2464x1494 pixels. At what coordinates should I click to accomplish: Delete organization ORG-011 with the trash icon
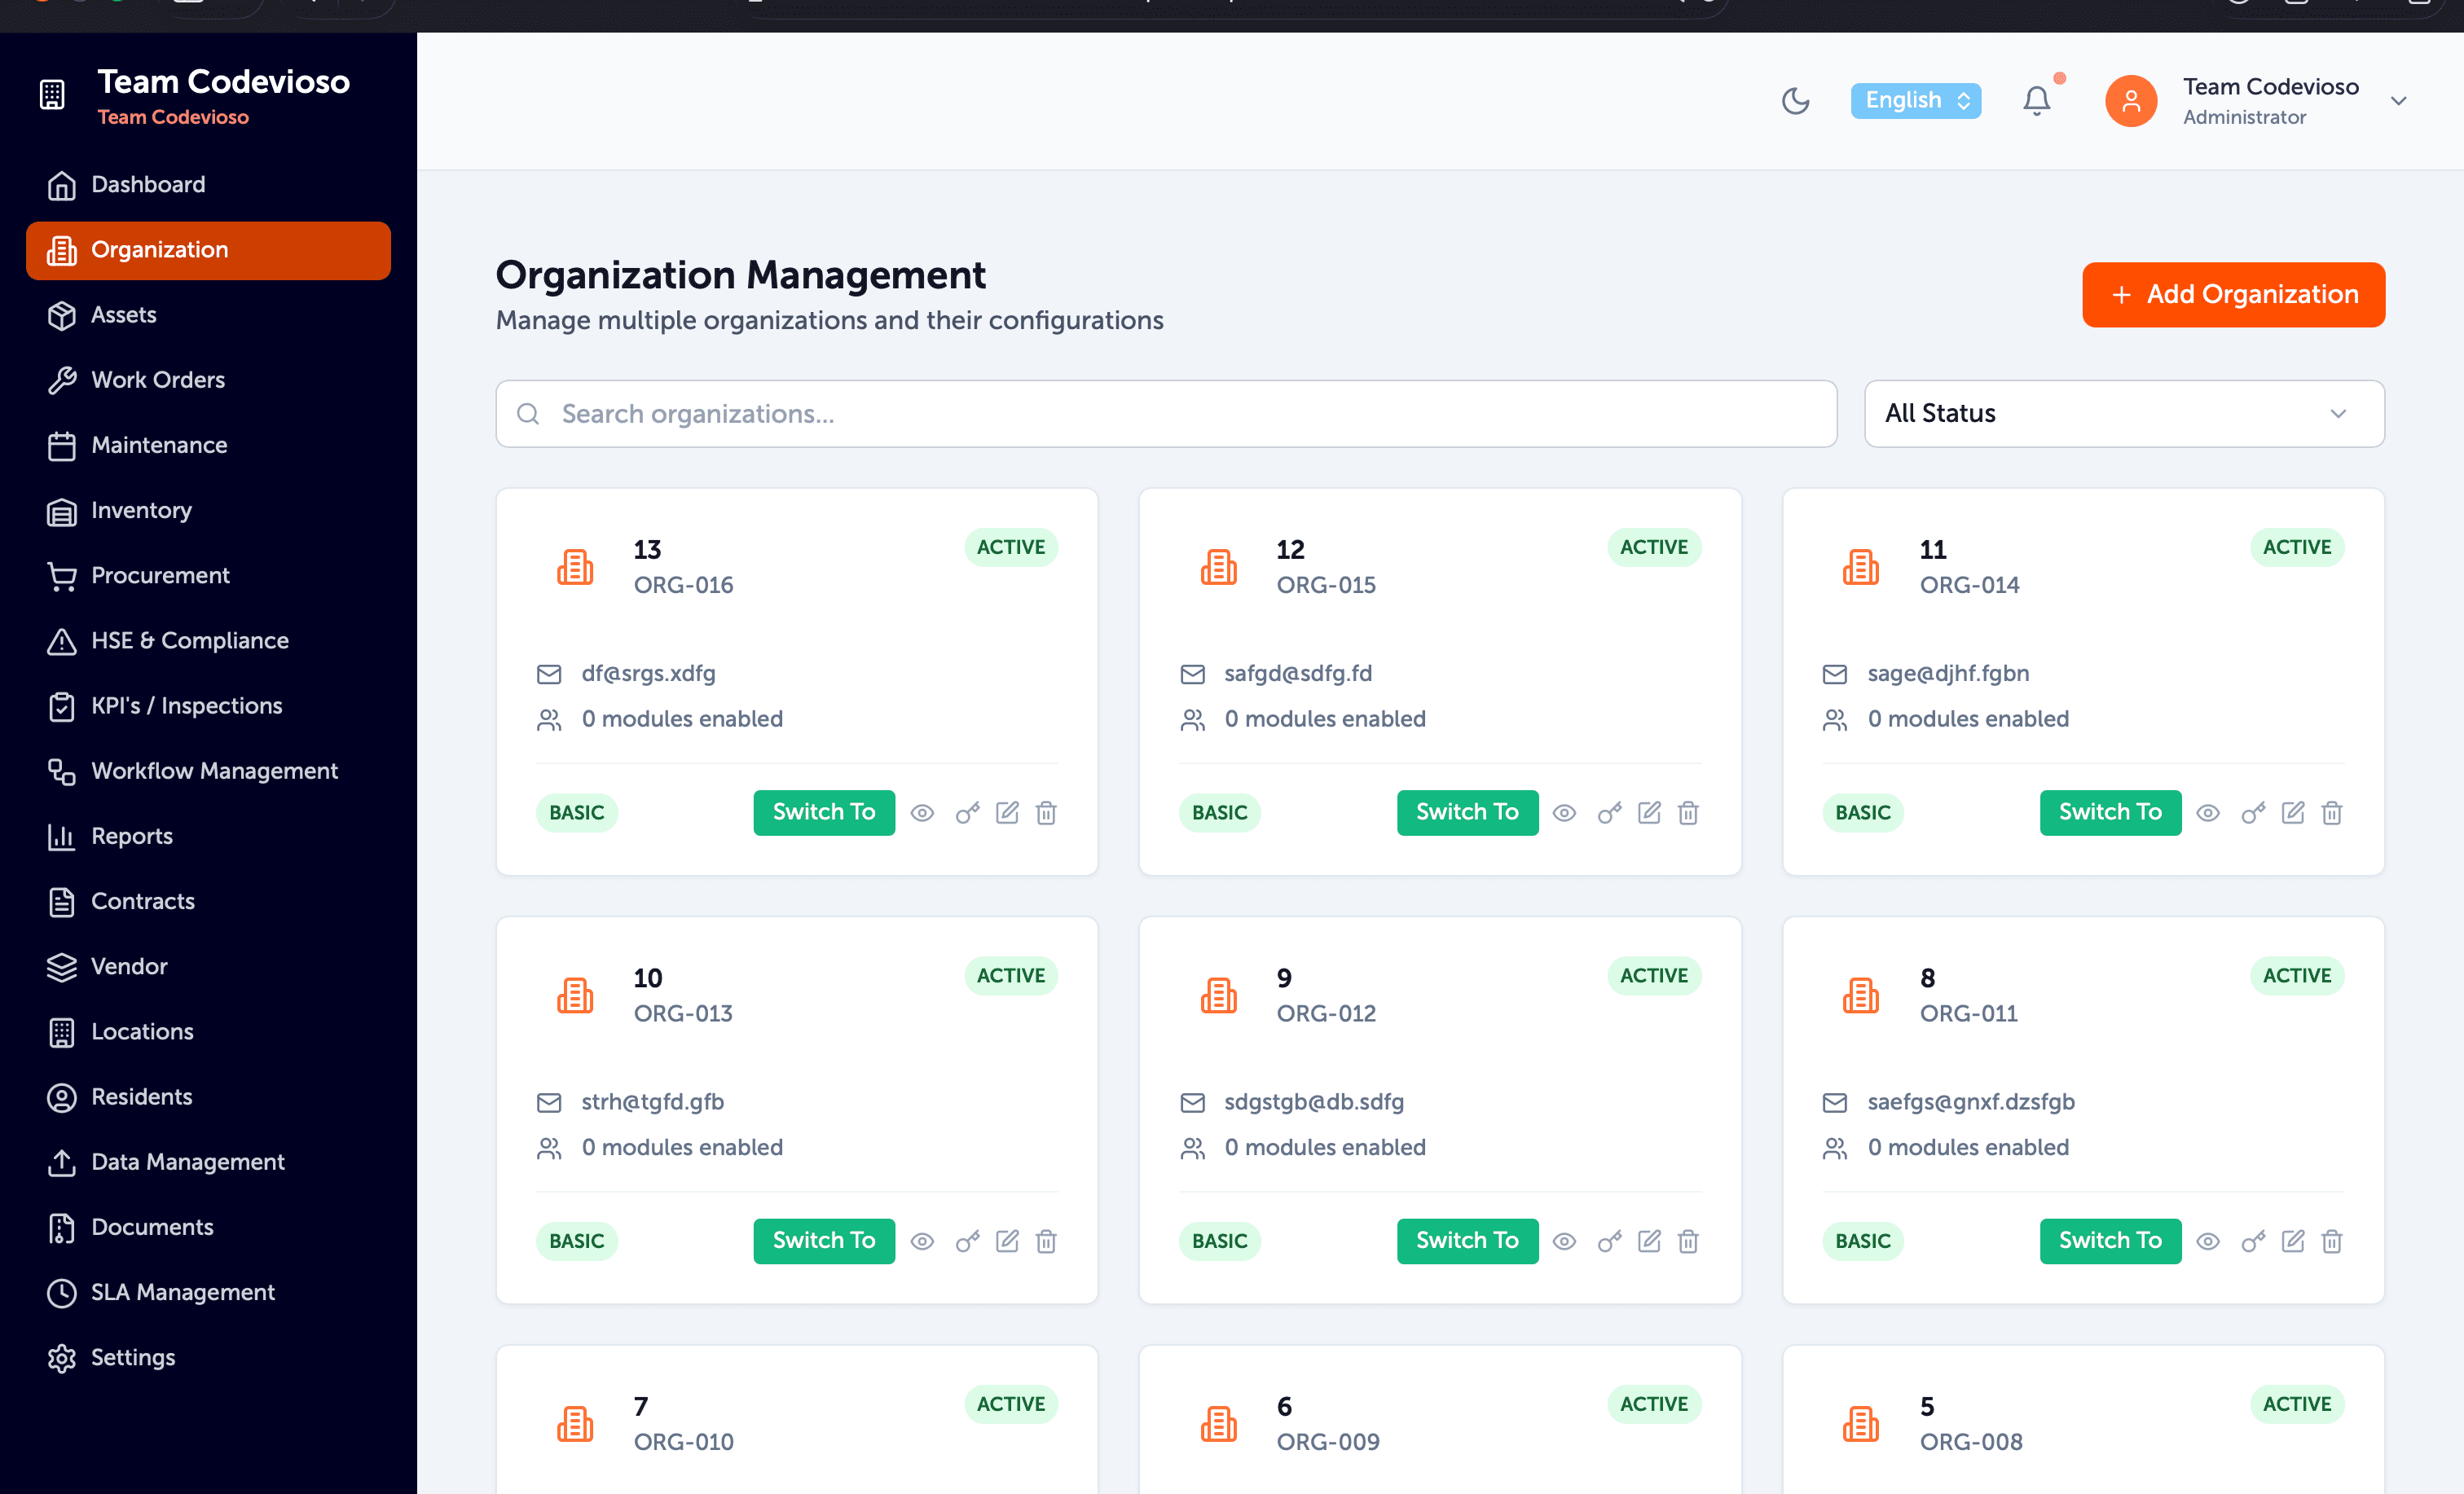2332,1241
